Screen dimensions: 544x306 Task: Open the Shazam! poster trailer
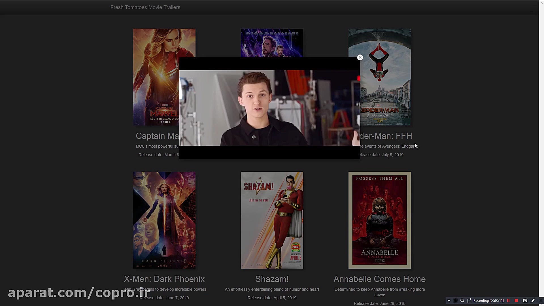point(272,220)
